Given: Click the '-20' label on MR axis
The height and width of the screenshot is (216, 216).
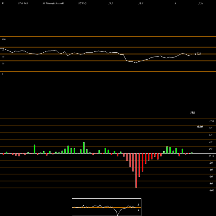Looking at the screenshot, I should (x=211, y=163).
